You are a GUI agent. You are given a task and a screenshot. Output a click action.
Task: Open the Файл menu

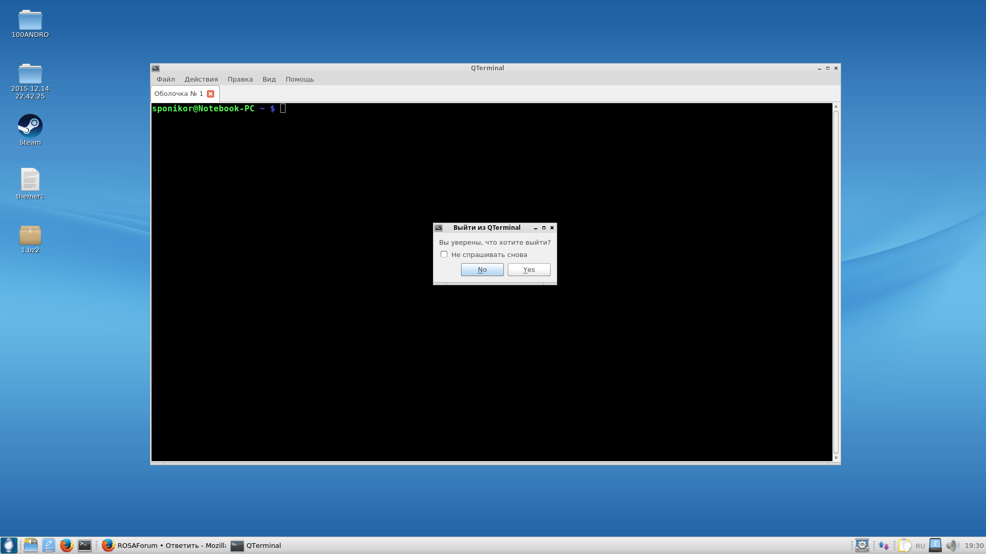(165, 80)
